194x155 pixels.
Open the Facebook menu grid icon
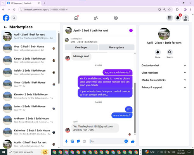click(170, 18)
